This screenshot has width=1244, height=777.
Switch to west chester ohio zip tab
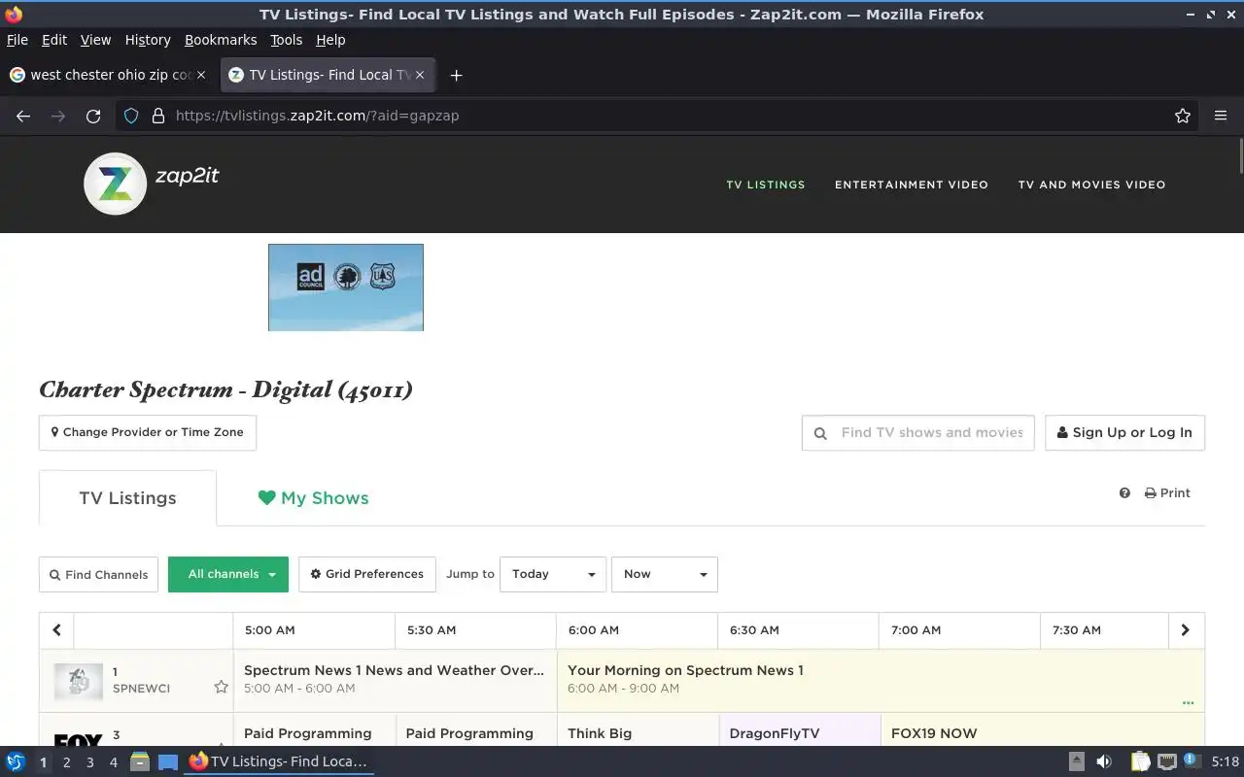107,75
